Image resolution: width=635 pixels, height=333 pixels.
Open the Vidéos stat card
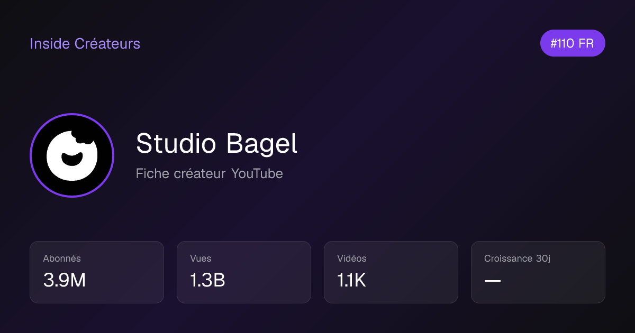coord(391,272)
